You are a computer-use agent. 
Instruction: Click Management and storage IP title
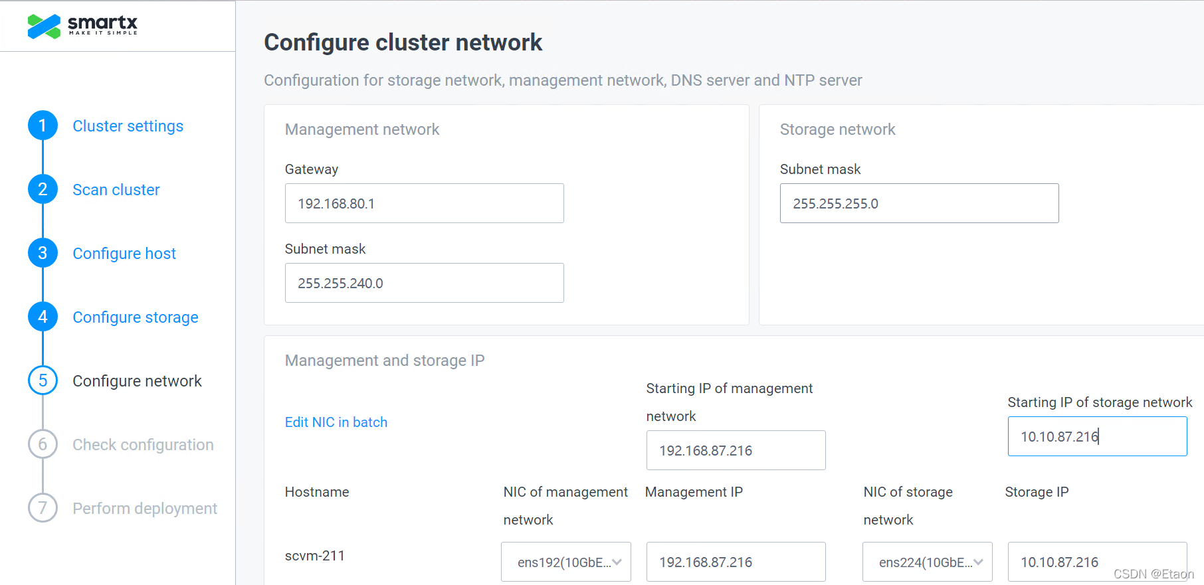pyautogui.click(x=385, y=361)
